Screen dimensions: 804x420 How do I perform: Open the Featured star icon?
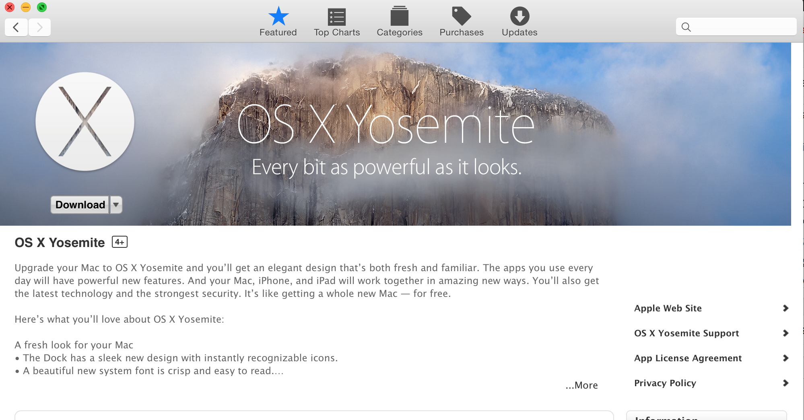(x=278, y=16)
